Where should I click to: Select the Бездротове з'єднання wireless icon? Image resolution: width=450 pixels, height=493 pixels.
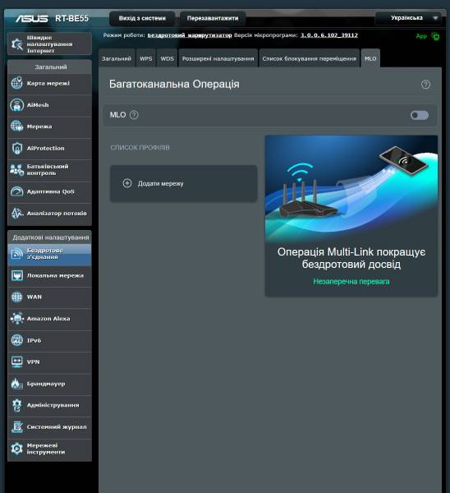coord(17,254)
